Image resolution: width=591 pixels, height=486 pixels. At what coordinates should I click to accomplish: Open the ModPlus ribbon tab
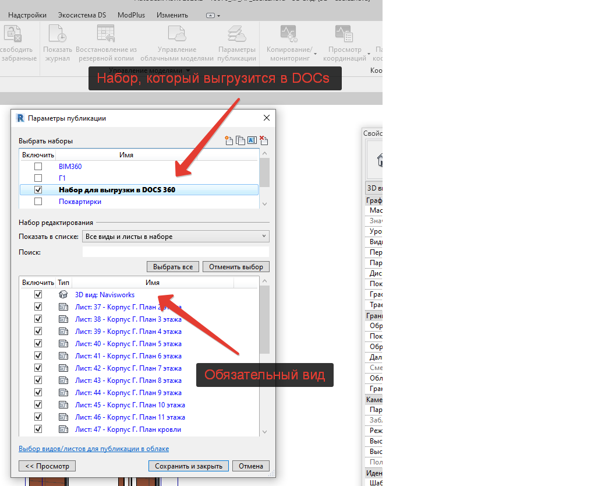[x=131, y=15]
